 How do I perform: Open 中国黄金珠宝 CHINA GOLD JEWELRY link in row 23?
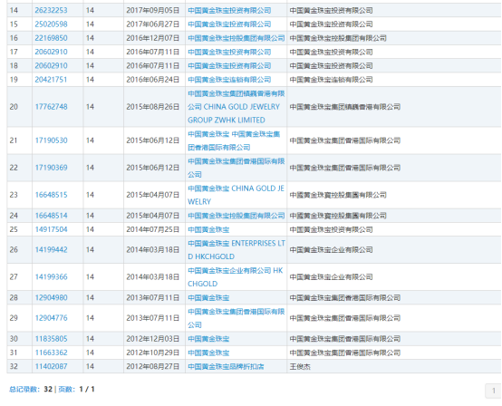(236, 195)
